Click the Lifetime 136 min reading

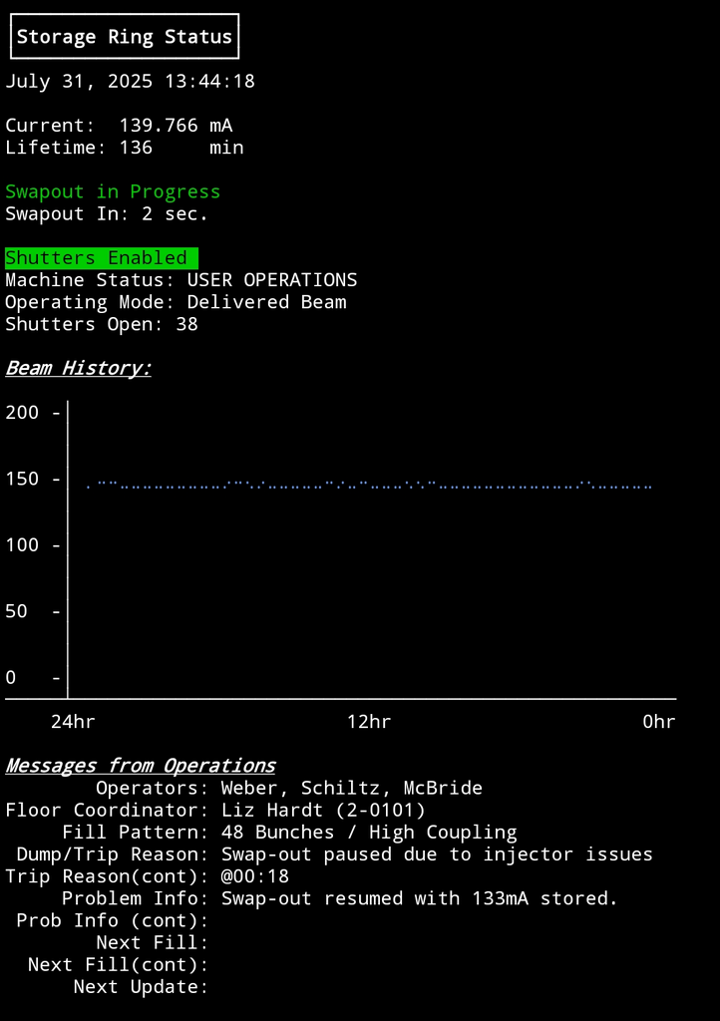point(124,148)
